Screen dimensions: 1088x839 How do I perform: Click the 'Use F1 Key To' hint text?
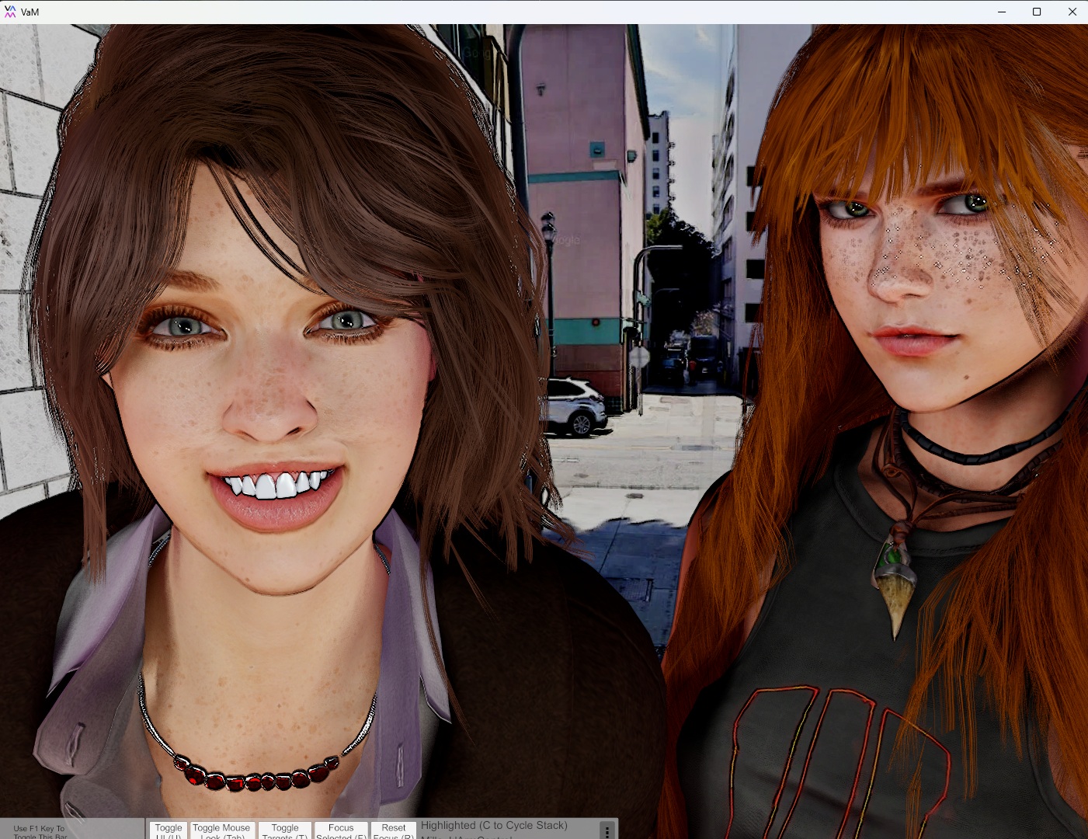point(39,828)
